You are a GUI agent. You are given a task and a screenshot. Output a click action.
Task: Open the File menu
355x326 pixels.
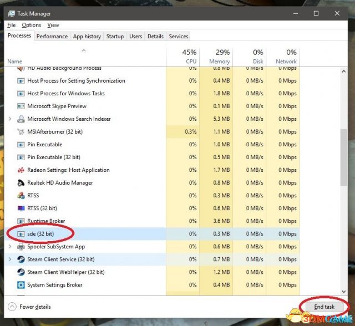point(11,25)
